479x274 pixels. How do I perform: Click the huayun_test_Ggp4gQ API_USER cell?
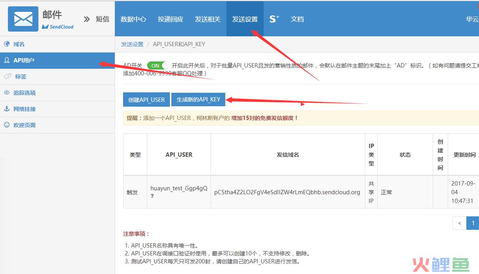[179, 192]
